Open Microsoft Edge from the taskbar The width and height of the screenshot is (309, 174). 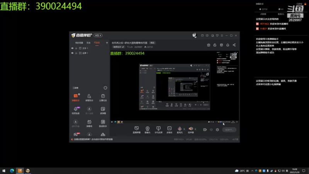(x=12, y=171)
